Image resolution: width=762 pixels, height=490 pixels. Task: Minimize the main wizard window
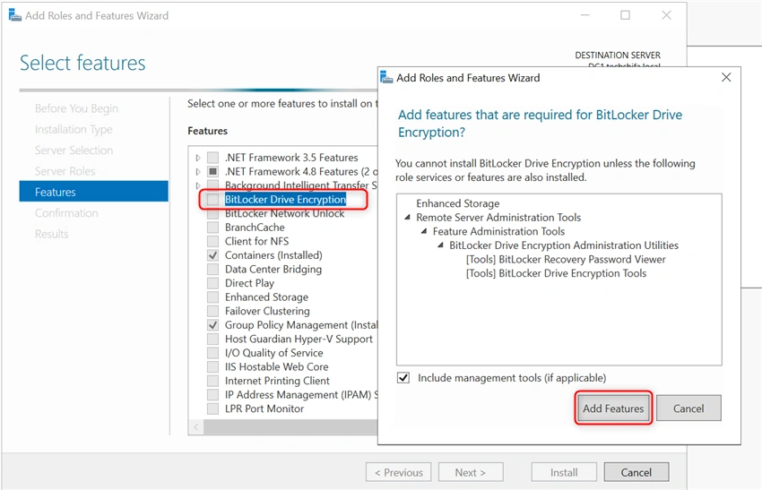pyautogui.click(x=585, y=15)
